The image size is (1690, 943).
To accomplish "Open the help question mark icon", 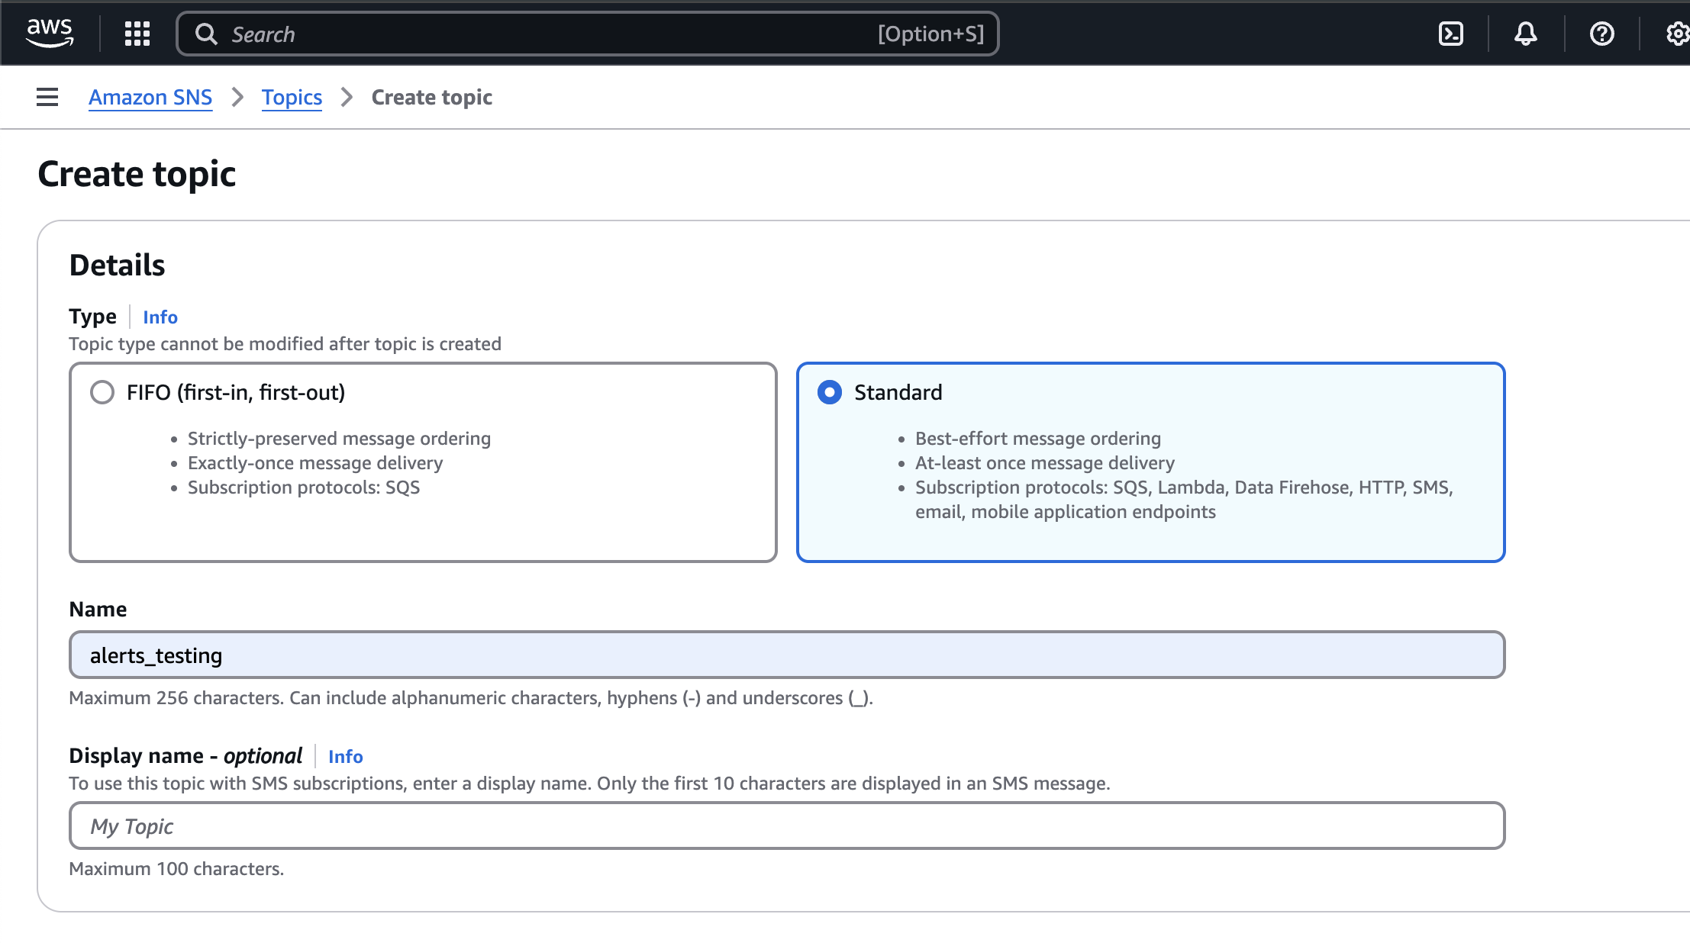I will point(1601,34).
